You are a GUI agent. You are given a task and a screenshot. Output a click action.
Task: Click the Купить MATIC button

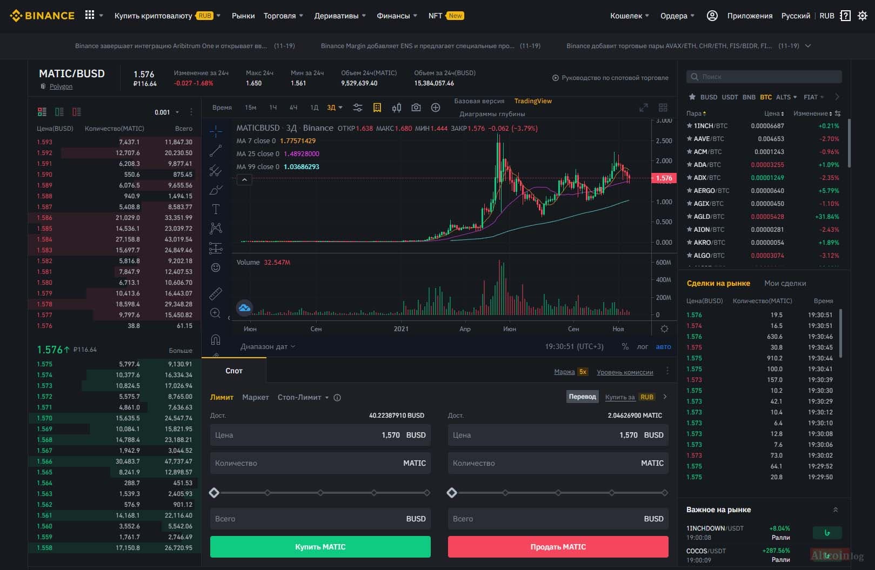tap(320, 547)
